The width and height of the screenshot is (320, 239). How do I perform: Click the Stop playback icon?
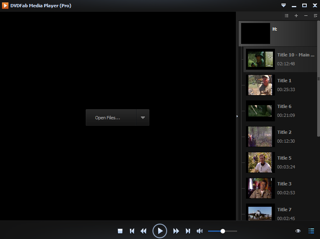(120, 231)
